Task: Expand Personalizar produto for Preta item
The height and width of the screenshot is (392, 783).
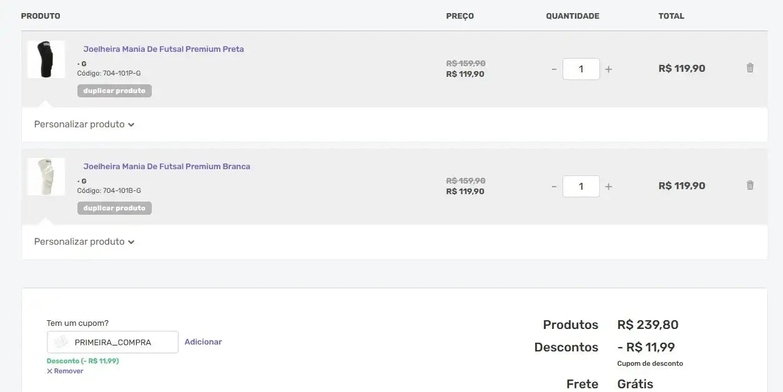Action: point(84,124)
